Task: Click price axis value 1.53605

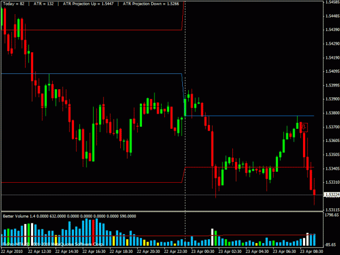Action: coord(332,141)
